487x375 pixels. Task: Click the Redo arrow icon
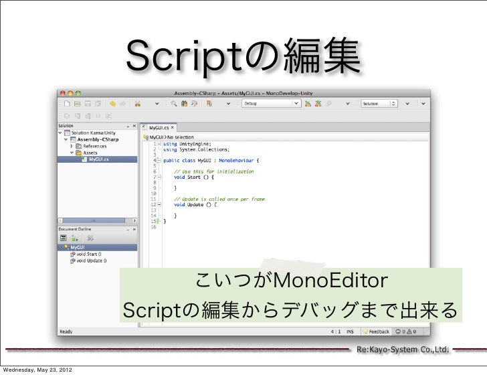(123, 104)
